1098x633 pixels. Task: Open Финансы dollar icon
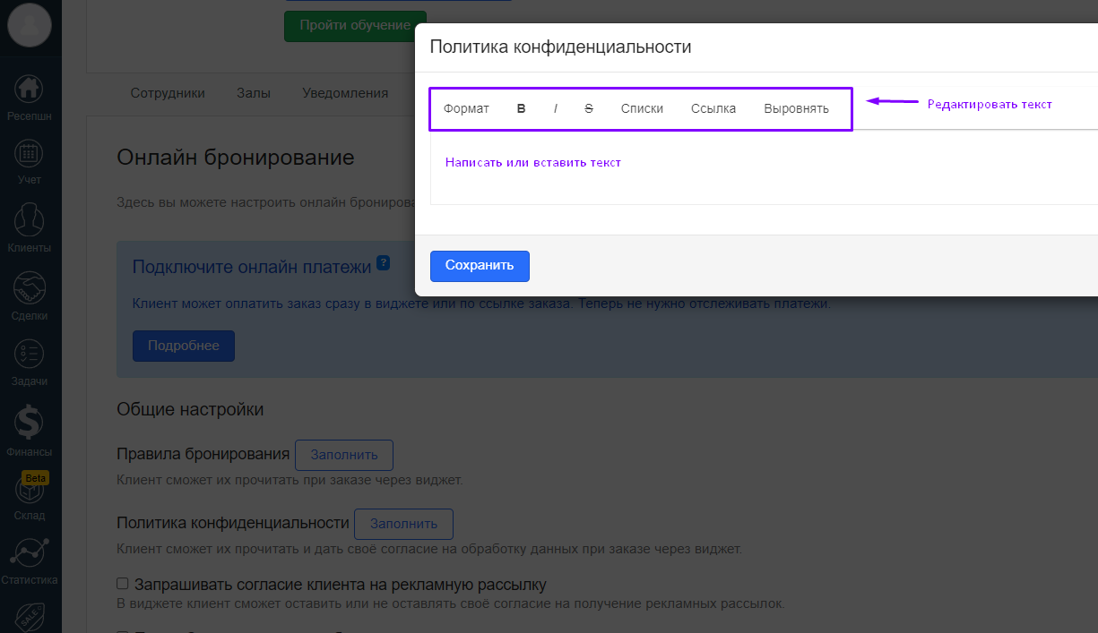[x=30, y=423]
